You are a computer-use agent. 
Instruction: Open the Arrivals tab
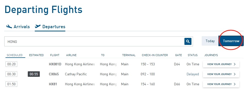click(x=18, y=27)
